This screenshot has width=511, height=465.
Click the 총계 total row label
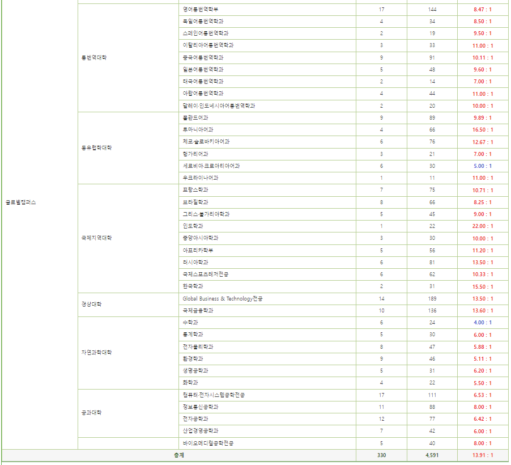178,455
